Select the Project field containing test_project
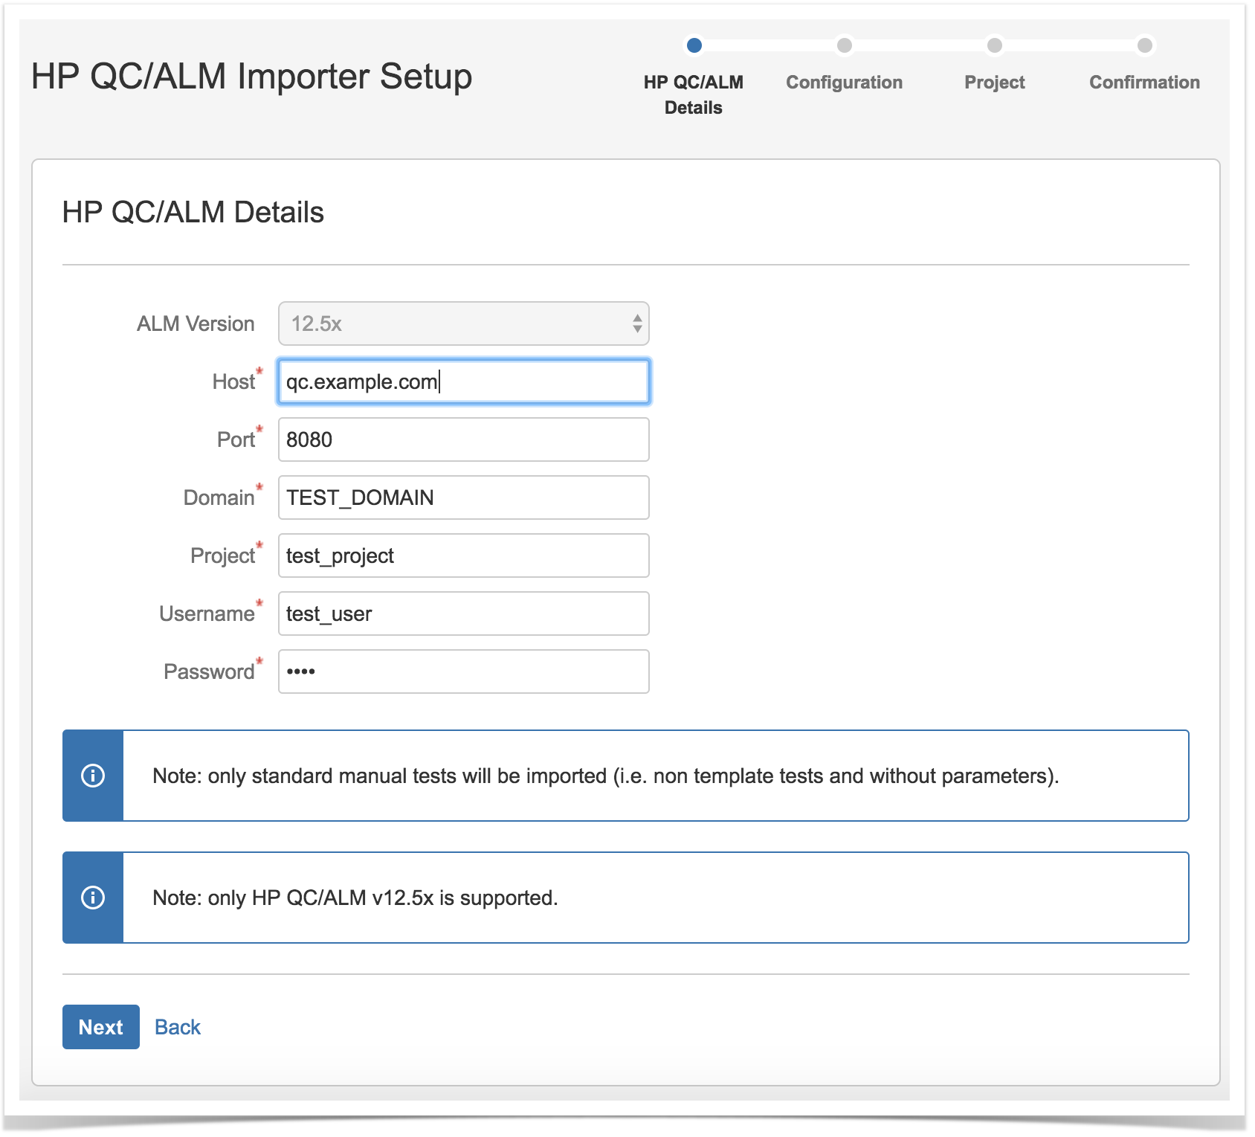1255x1137 pixels. tap(463, 555)
